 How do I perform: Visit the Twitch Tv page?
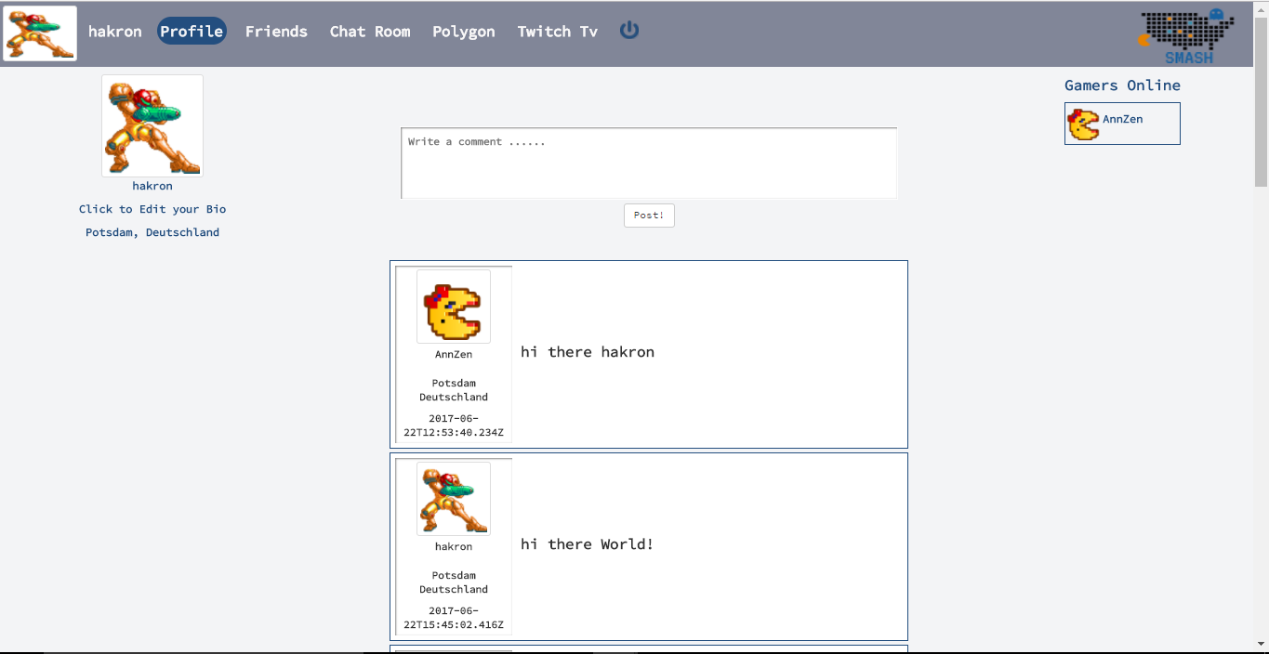pyautogui.click(x=556, y=31)
